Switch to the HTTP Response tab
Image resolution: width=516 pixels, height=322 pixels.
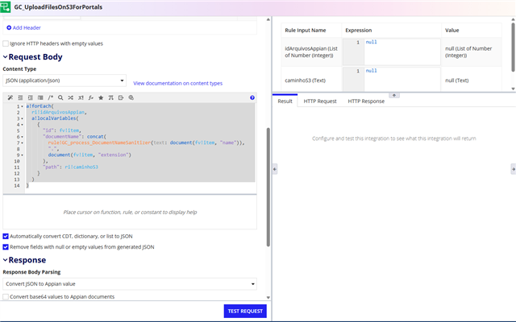366,101
